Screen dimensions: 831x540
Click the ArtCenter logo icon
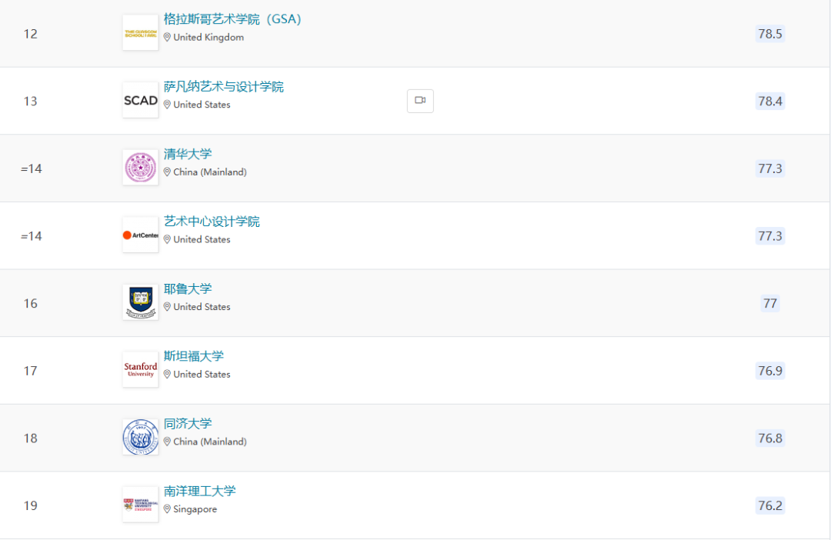[x=140, y=235]
